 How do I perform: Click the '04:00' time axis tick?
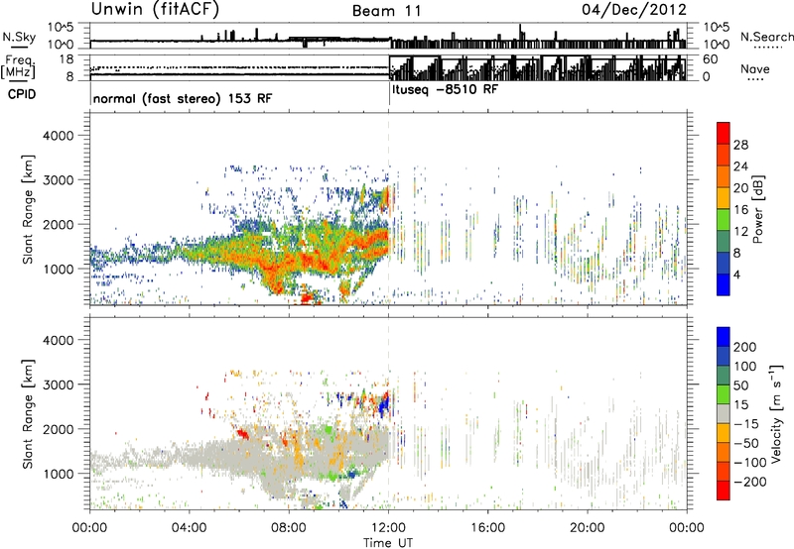190,528
